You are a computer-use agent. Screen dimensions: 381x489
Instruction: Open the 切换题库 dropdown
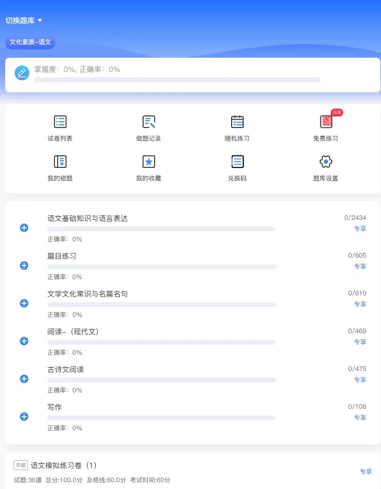[24, 20]
